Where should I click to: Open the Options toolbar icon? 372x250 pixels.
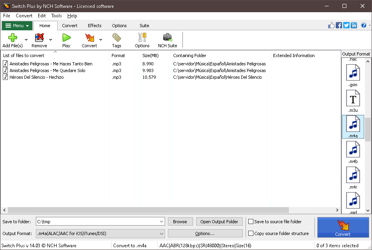[x=142, y=37]
